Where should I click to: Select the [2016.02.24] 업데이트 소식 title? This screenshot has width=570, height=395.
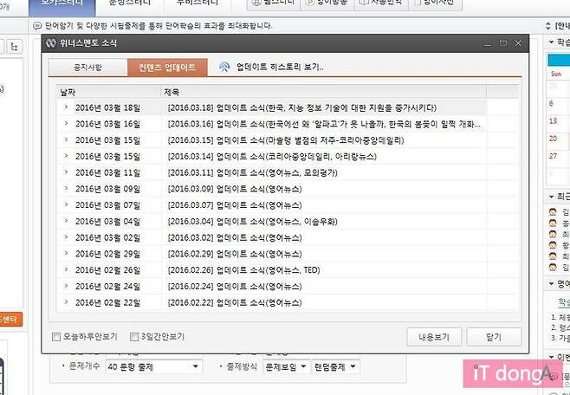point(235,287)
